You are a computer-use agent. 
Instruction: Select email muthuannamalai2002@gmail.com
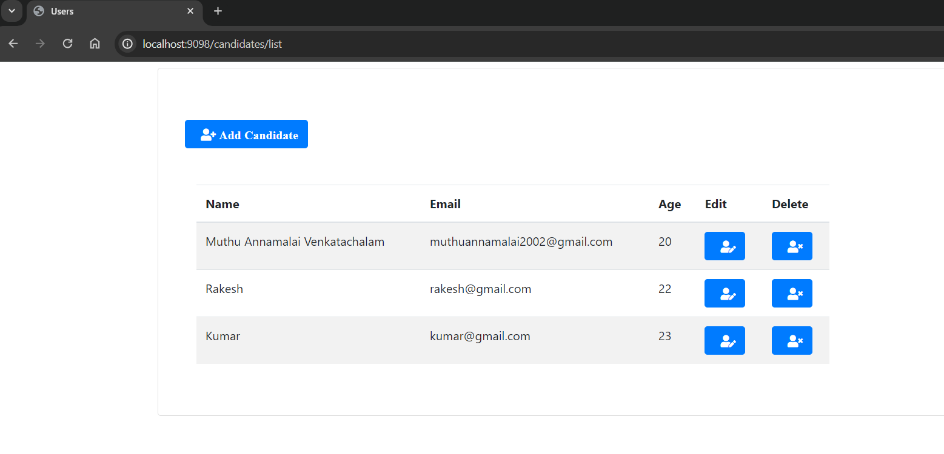coord(521,242)
